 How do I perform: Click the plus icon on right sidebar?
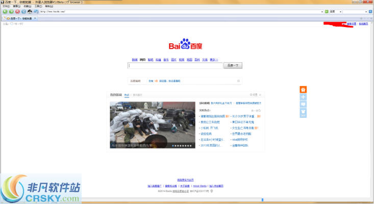coord(303,97)
